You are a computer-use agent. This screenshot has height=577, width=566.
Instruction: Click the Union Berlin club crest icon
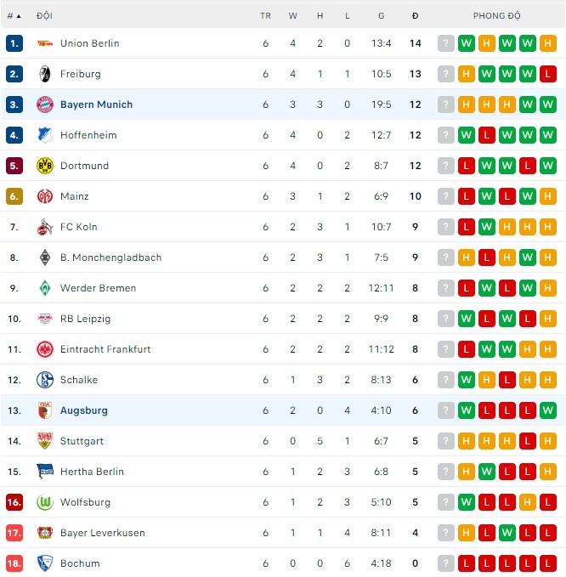coord(45,43)
